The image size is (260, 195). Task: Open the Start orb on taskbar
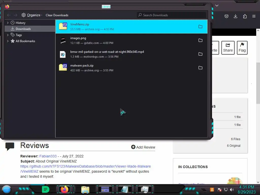[6, 190]
